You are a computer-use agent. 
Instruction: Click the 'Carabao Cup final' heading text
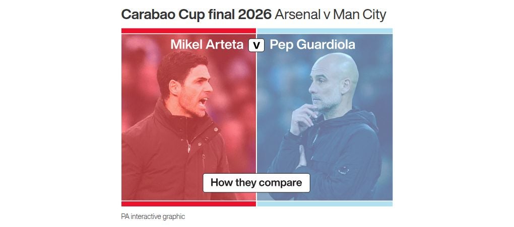coord(171,14)
